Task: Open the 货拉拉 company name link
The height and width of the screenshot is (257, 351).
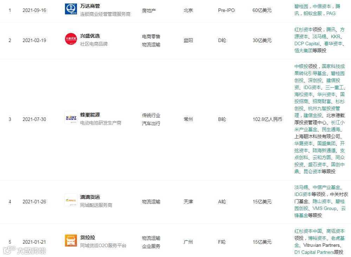Action: [87, 237]
